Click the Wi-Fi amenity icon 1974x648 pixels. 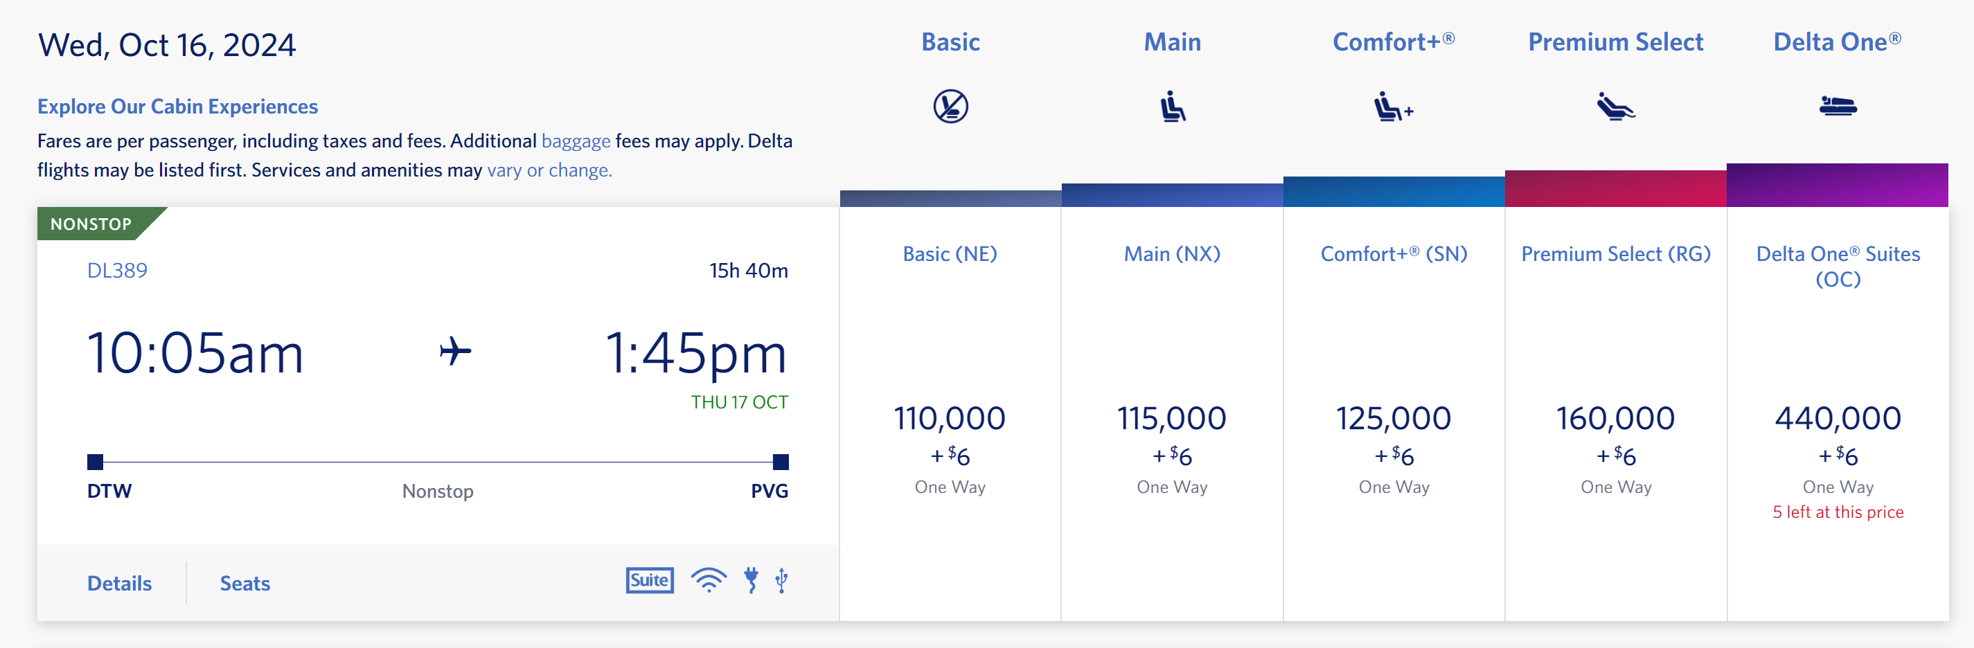point(709,580)
